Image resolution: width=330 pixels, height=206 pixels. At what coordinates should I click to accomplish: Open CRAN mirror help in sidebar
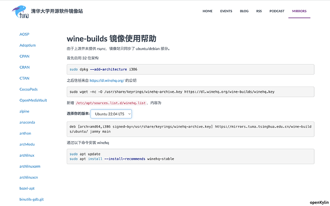pos(24,67)
